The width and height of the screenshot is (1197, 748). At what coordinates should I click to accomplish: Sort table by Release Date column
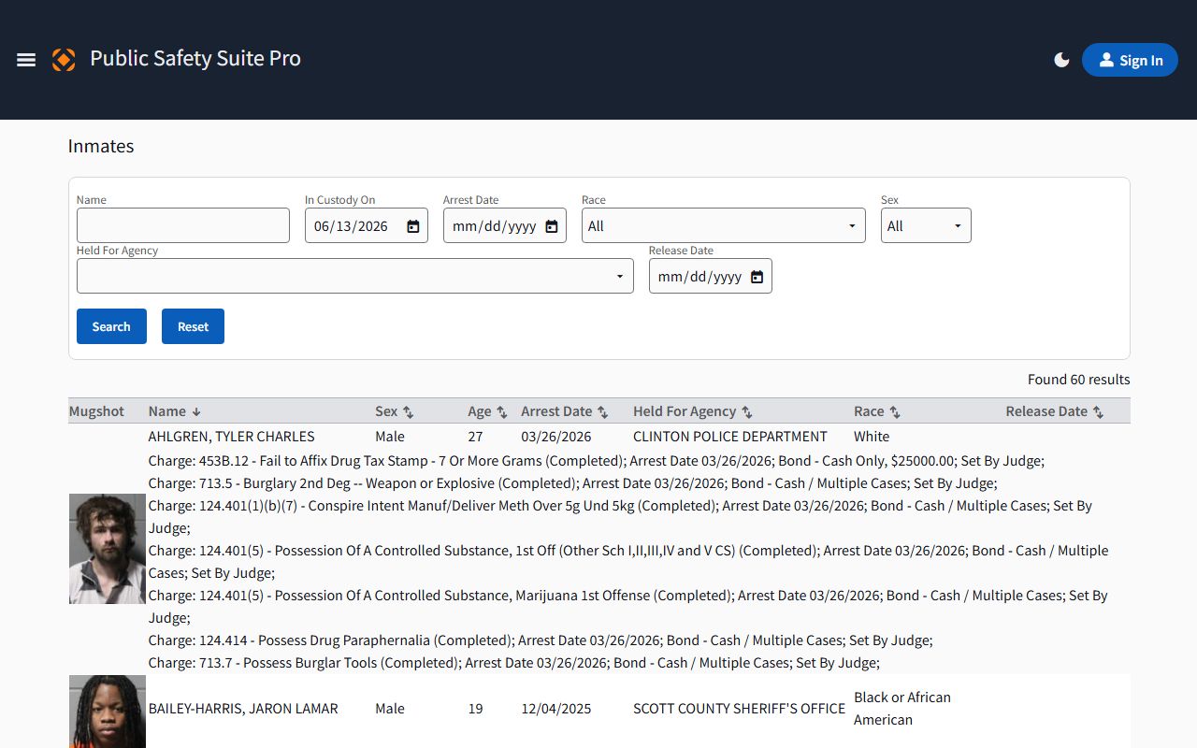pyautogui.click(x=1055, y=411)
